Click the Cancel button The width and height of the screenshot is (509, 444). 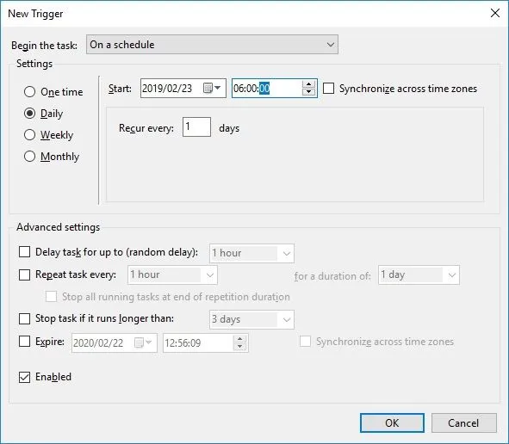(x=464, y=423)
